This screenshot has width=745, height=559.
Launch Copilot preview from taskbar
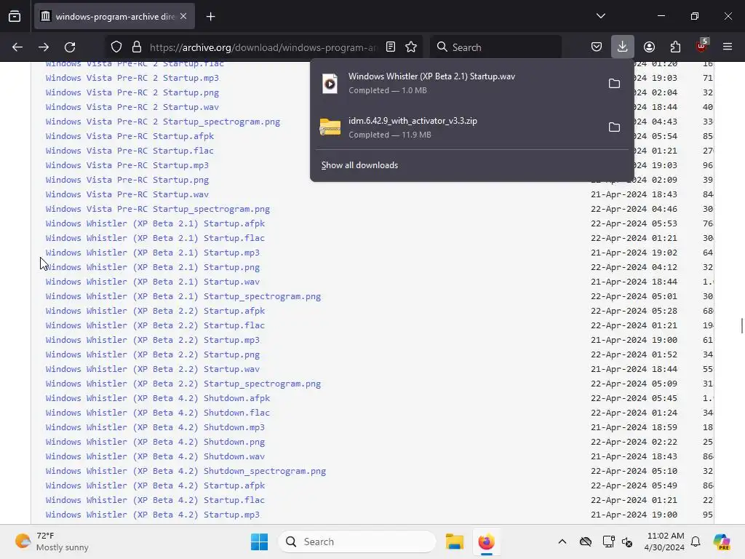click(x=722, y=542)
